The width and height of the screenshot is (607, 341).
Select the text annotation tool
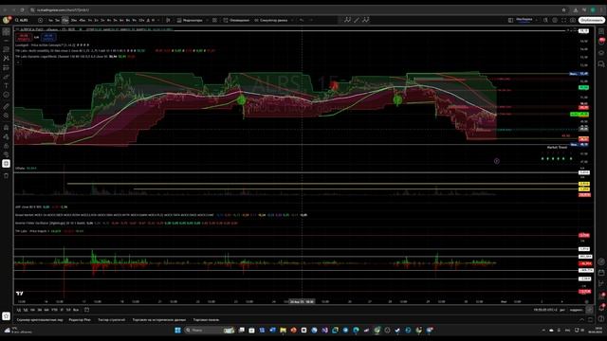click(7, 85)
